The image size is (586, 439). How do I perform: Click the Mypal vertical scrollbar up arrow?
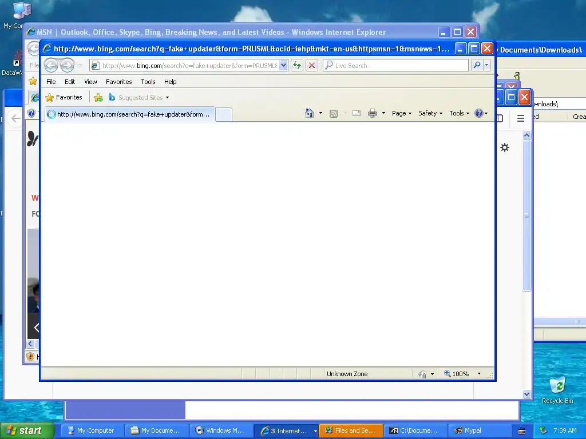pyautogui.click(x=526, y=135)
